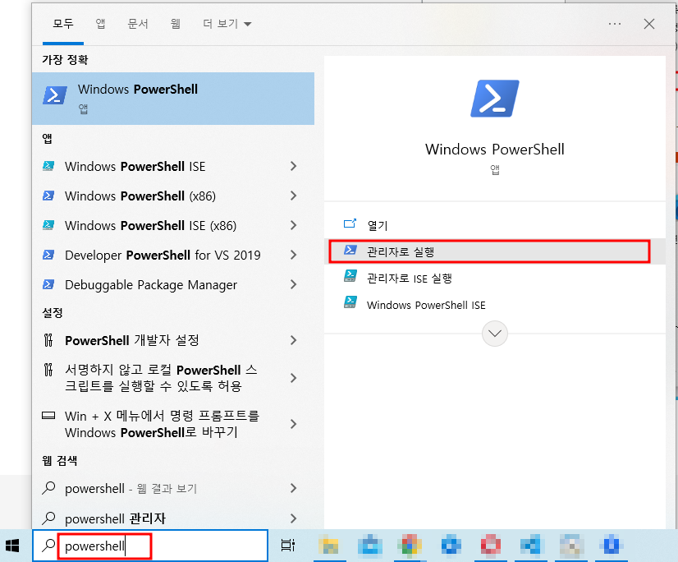Click the Developer PowerShell for VS 2019 icon
This screenshot has width=678, height=562.
tap(48, 255)
